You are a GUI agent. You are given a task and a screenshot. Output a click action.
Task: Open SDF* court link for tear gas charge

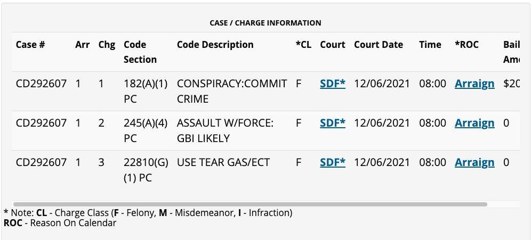(x=332, y=163)
